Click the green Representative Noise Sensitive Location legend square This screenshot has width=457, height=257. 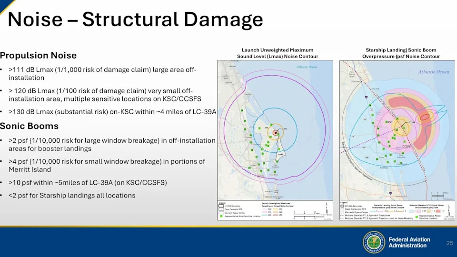(x=220, y=216)
